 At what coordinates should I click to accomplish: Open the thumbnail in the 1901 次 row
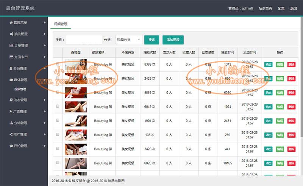tap(76, 121)
